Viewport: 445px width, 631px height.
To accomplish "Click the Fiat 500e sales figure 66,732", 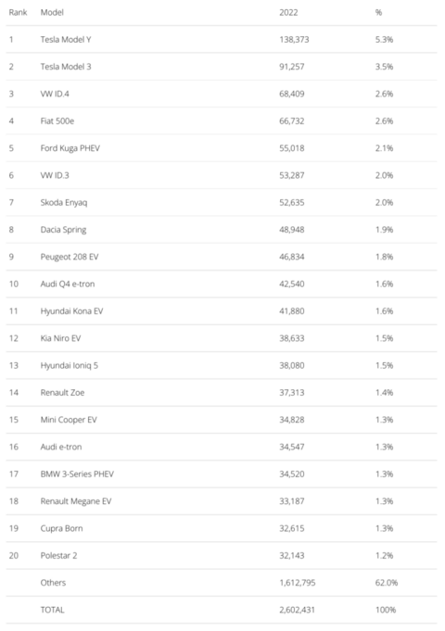I will (x=292, y=121).
